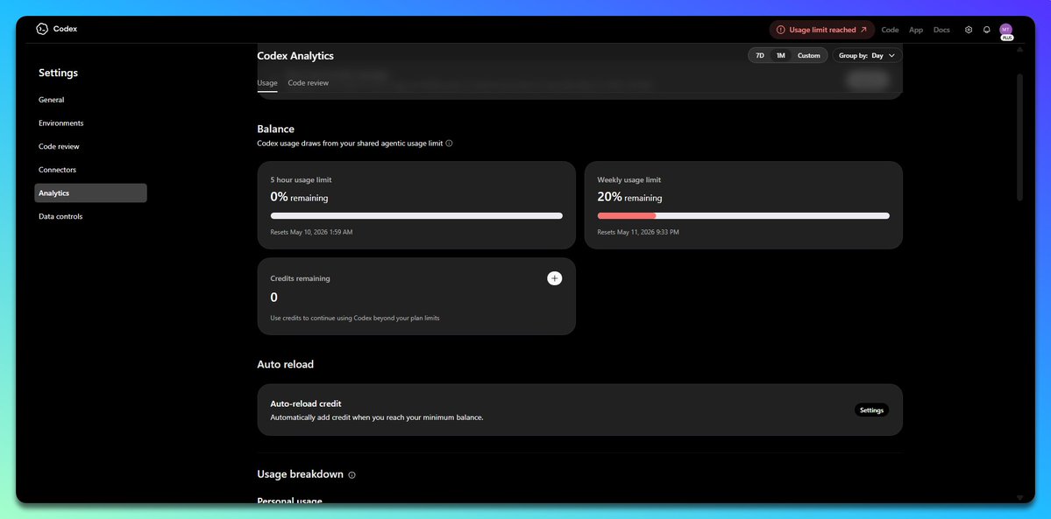Select the 7D time range
This screenshot has width=1051, height=519.
(759, 56)
